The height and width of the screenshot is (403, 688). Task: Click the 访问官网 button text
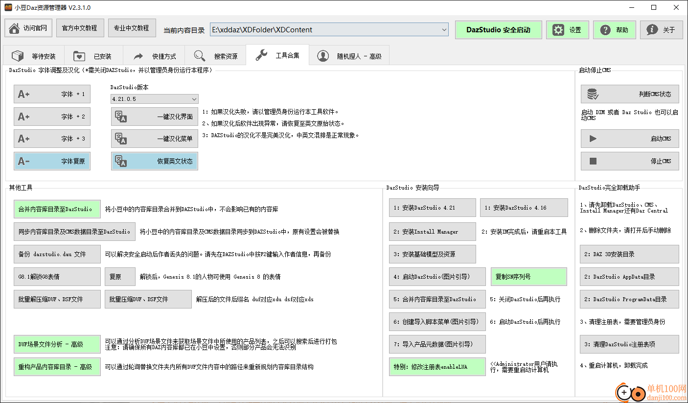(36, 28)
